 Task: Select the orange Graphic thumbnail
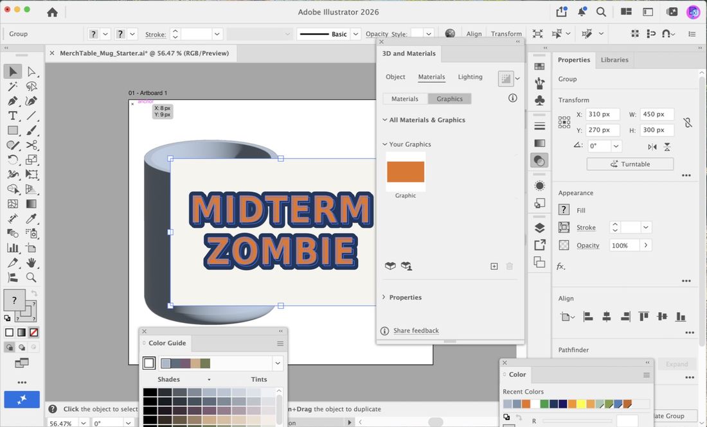click(x=406, y=171)
